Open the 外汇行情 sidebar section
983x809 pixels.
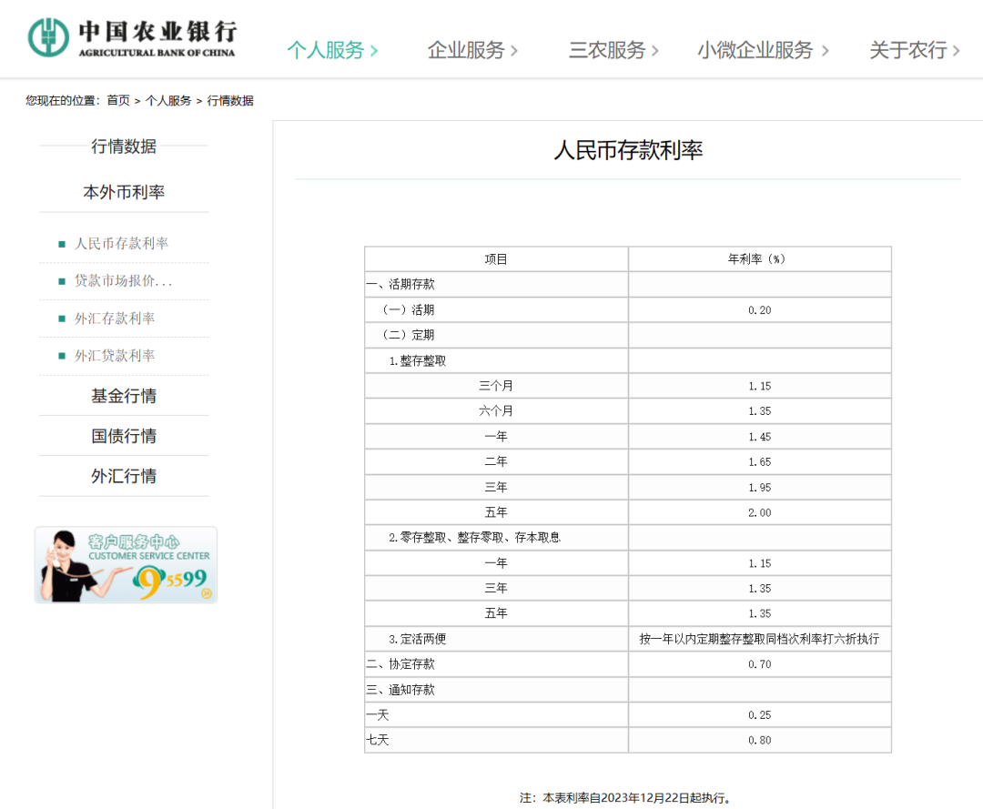[x=123, y=476]
